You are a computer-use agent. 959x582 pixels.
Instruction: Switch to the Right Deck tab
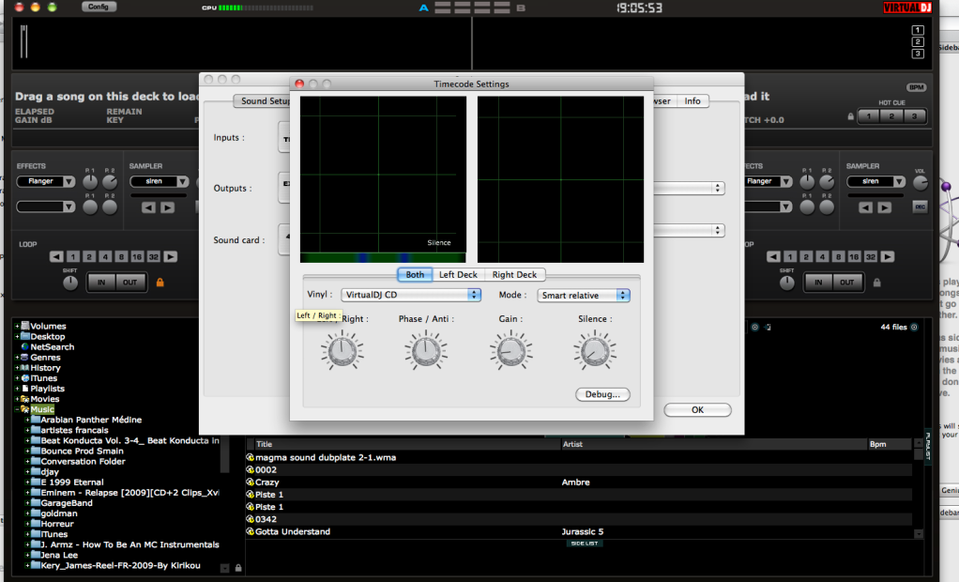514,275
